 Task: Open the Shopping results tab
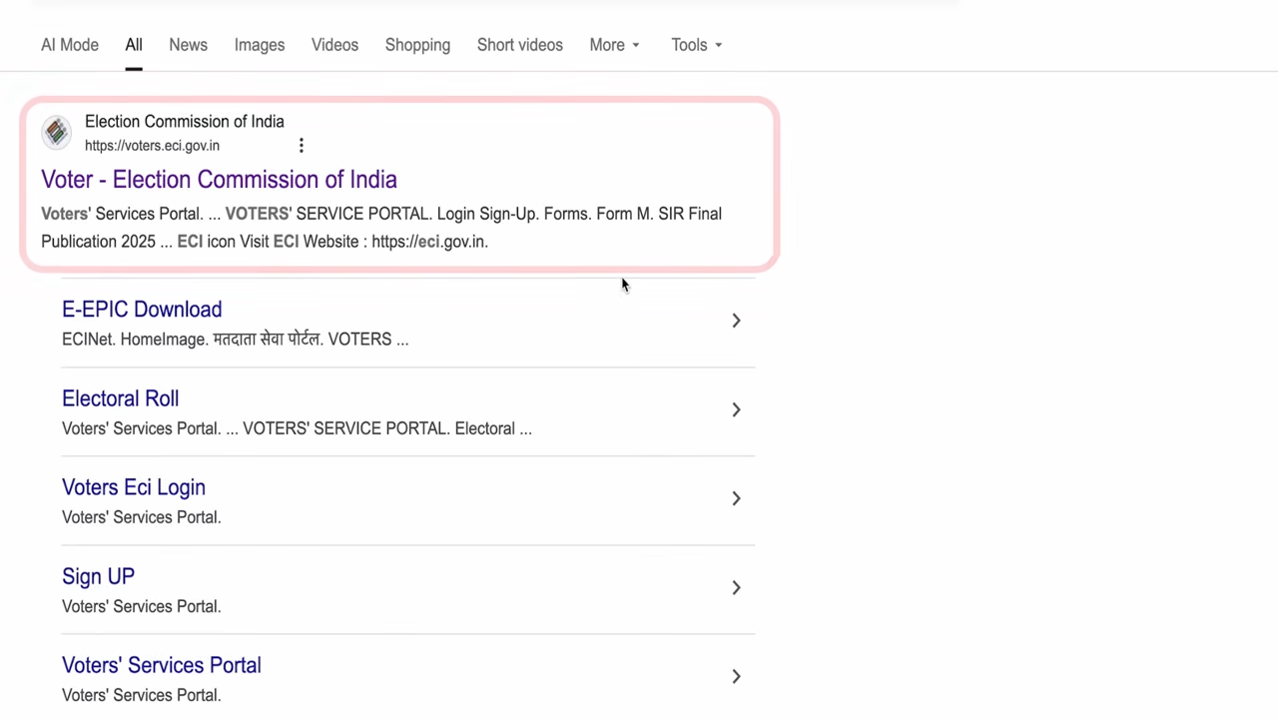[417, 45]
